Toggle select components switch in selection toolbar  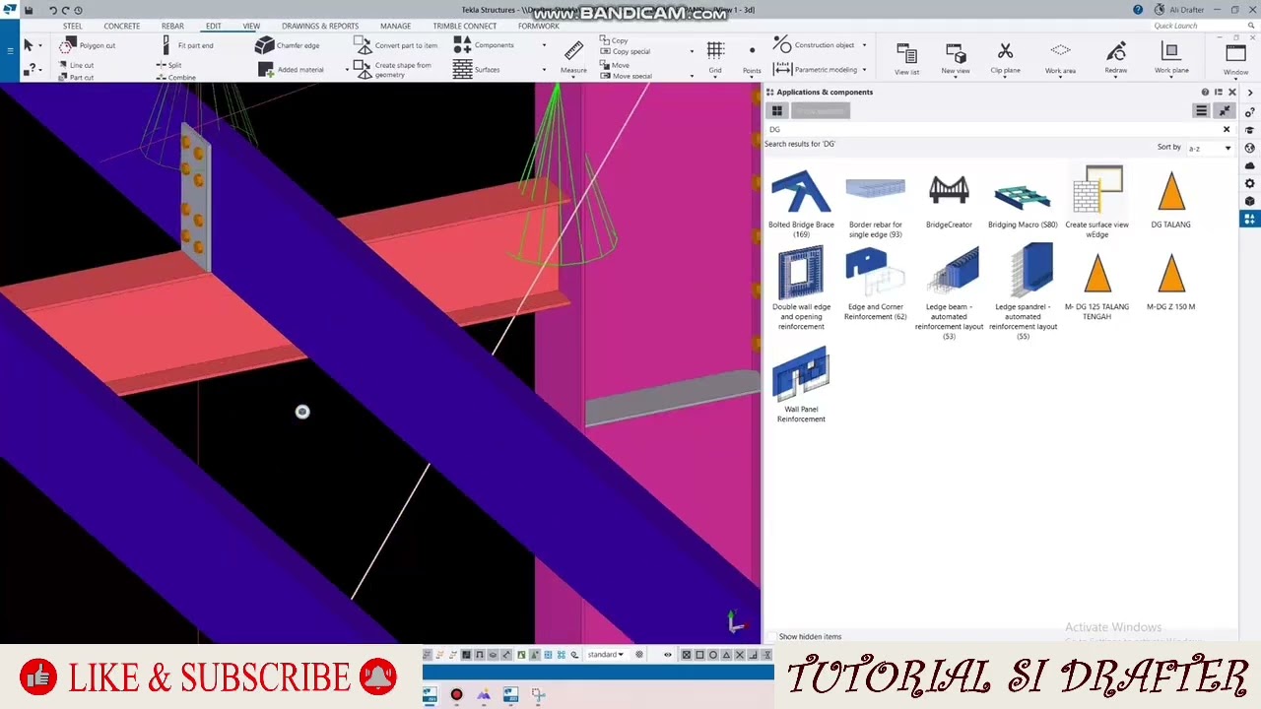click(521, 655)
